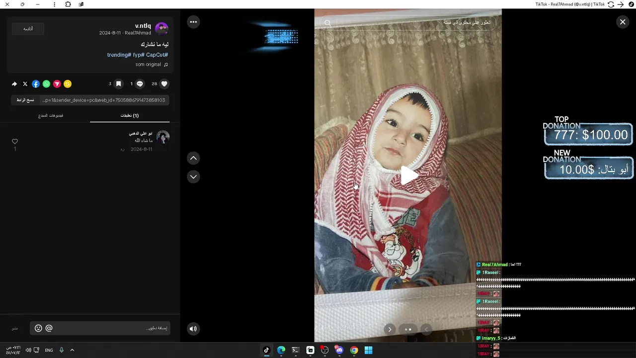Open the TikTok app on the taskbar
This screenshot has height=358, width=636.
[266, 350]
